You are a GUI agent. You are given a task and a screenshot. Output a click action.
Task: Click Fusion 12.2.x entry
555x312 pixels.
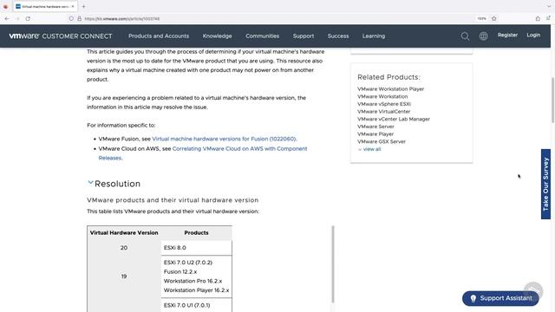(x=180, y=271)
